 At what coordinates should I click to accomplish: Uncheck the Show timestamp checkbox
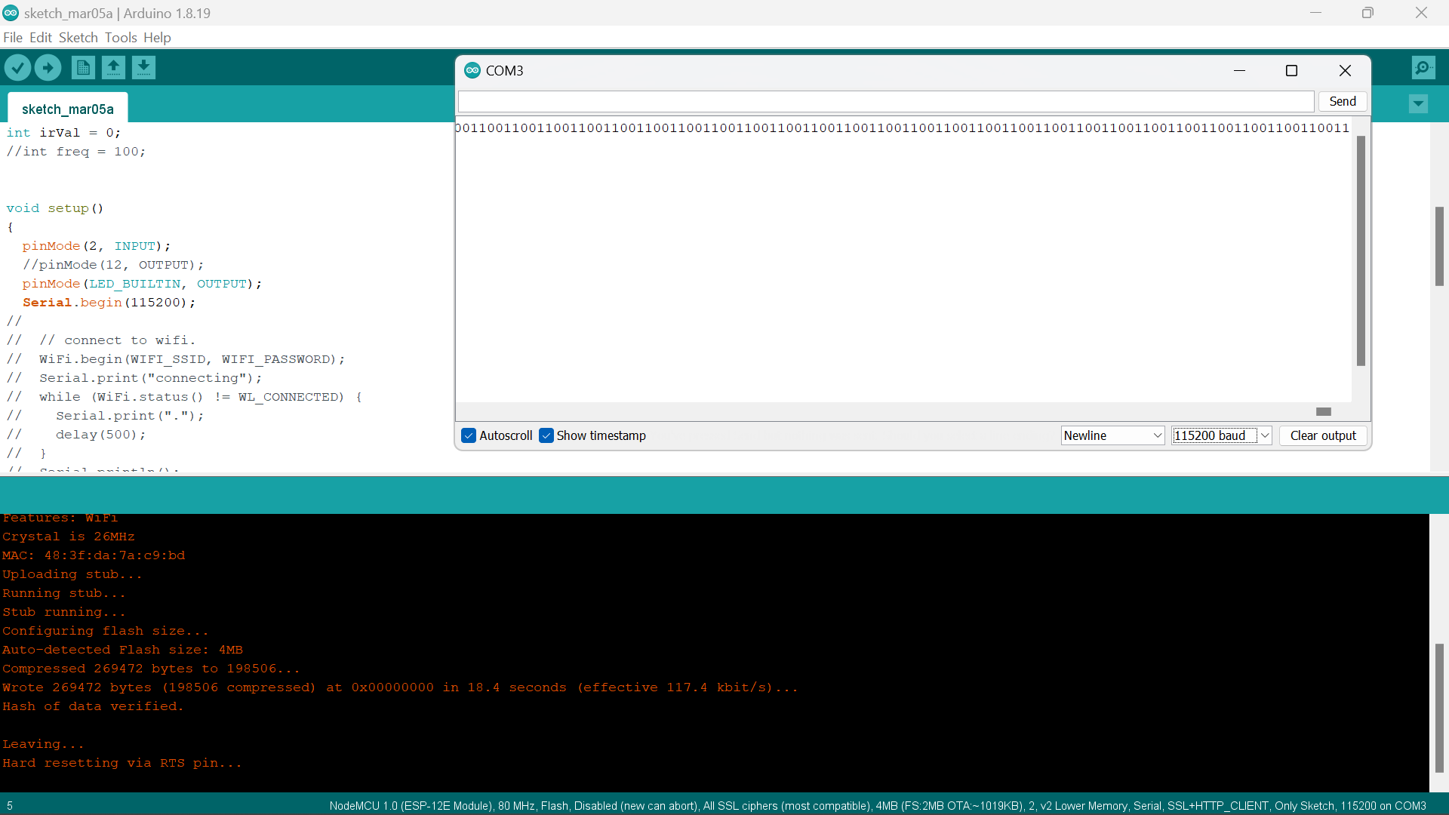pos(546,435)
